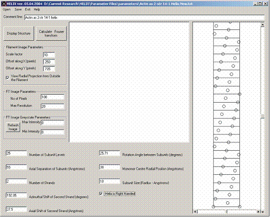The width and height of the screenshot is (270, 217).
Task: Click the Offset along X input field
Action: coord(49,62)
